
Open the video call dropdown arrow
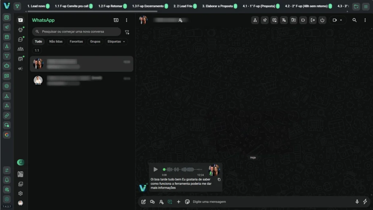tap(341, 20)
